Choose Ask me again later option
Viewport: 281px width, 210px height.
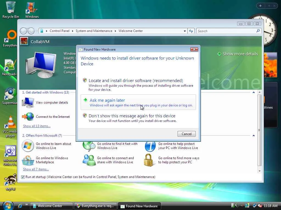(138, 102)
